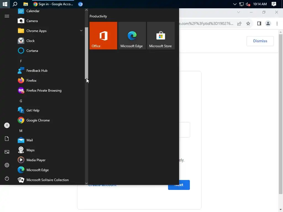The image size is (283, 212).
Task: Open Feedback Hub
Action: [51, 71]
